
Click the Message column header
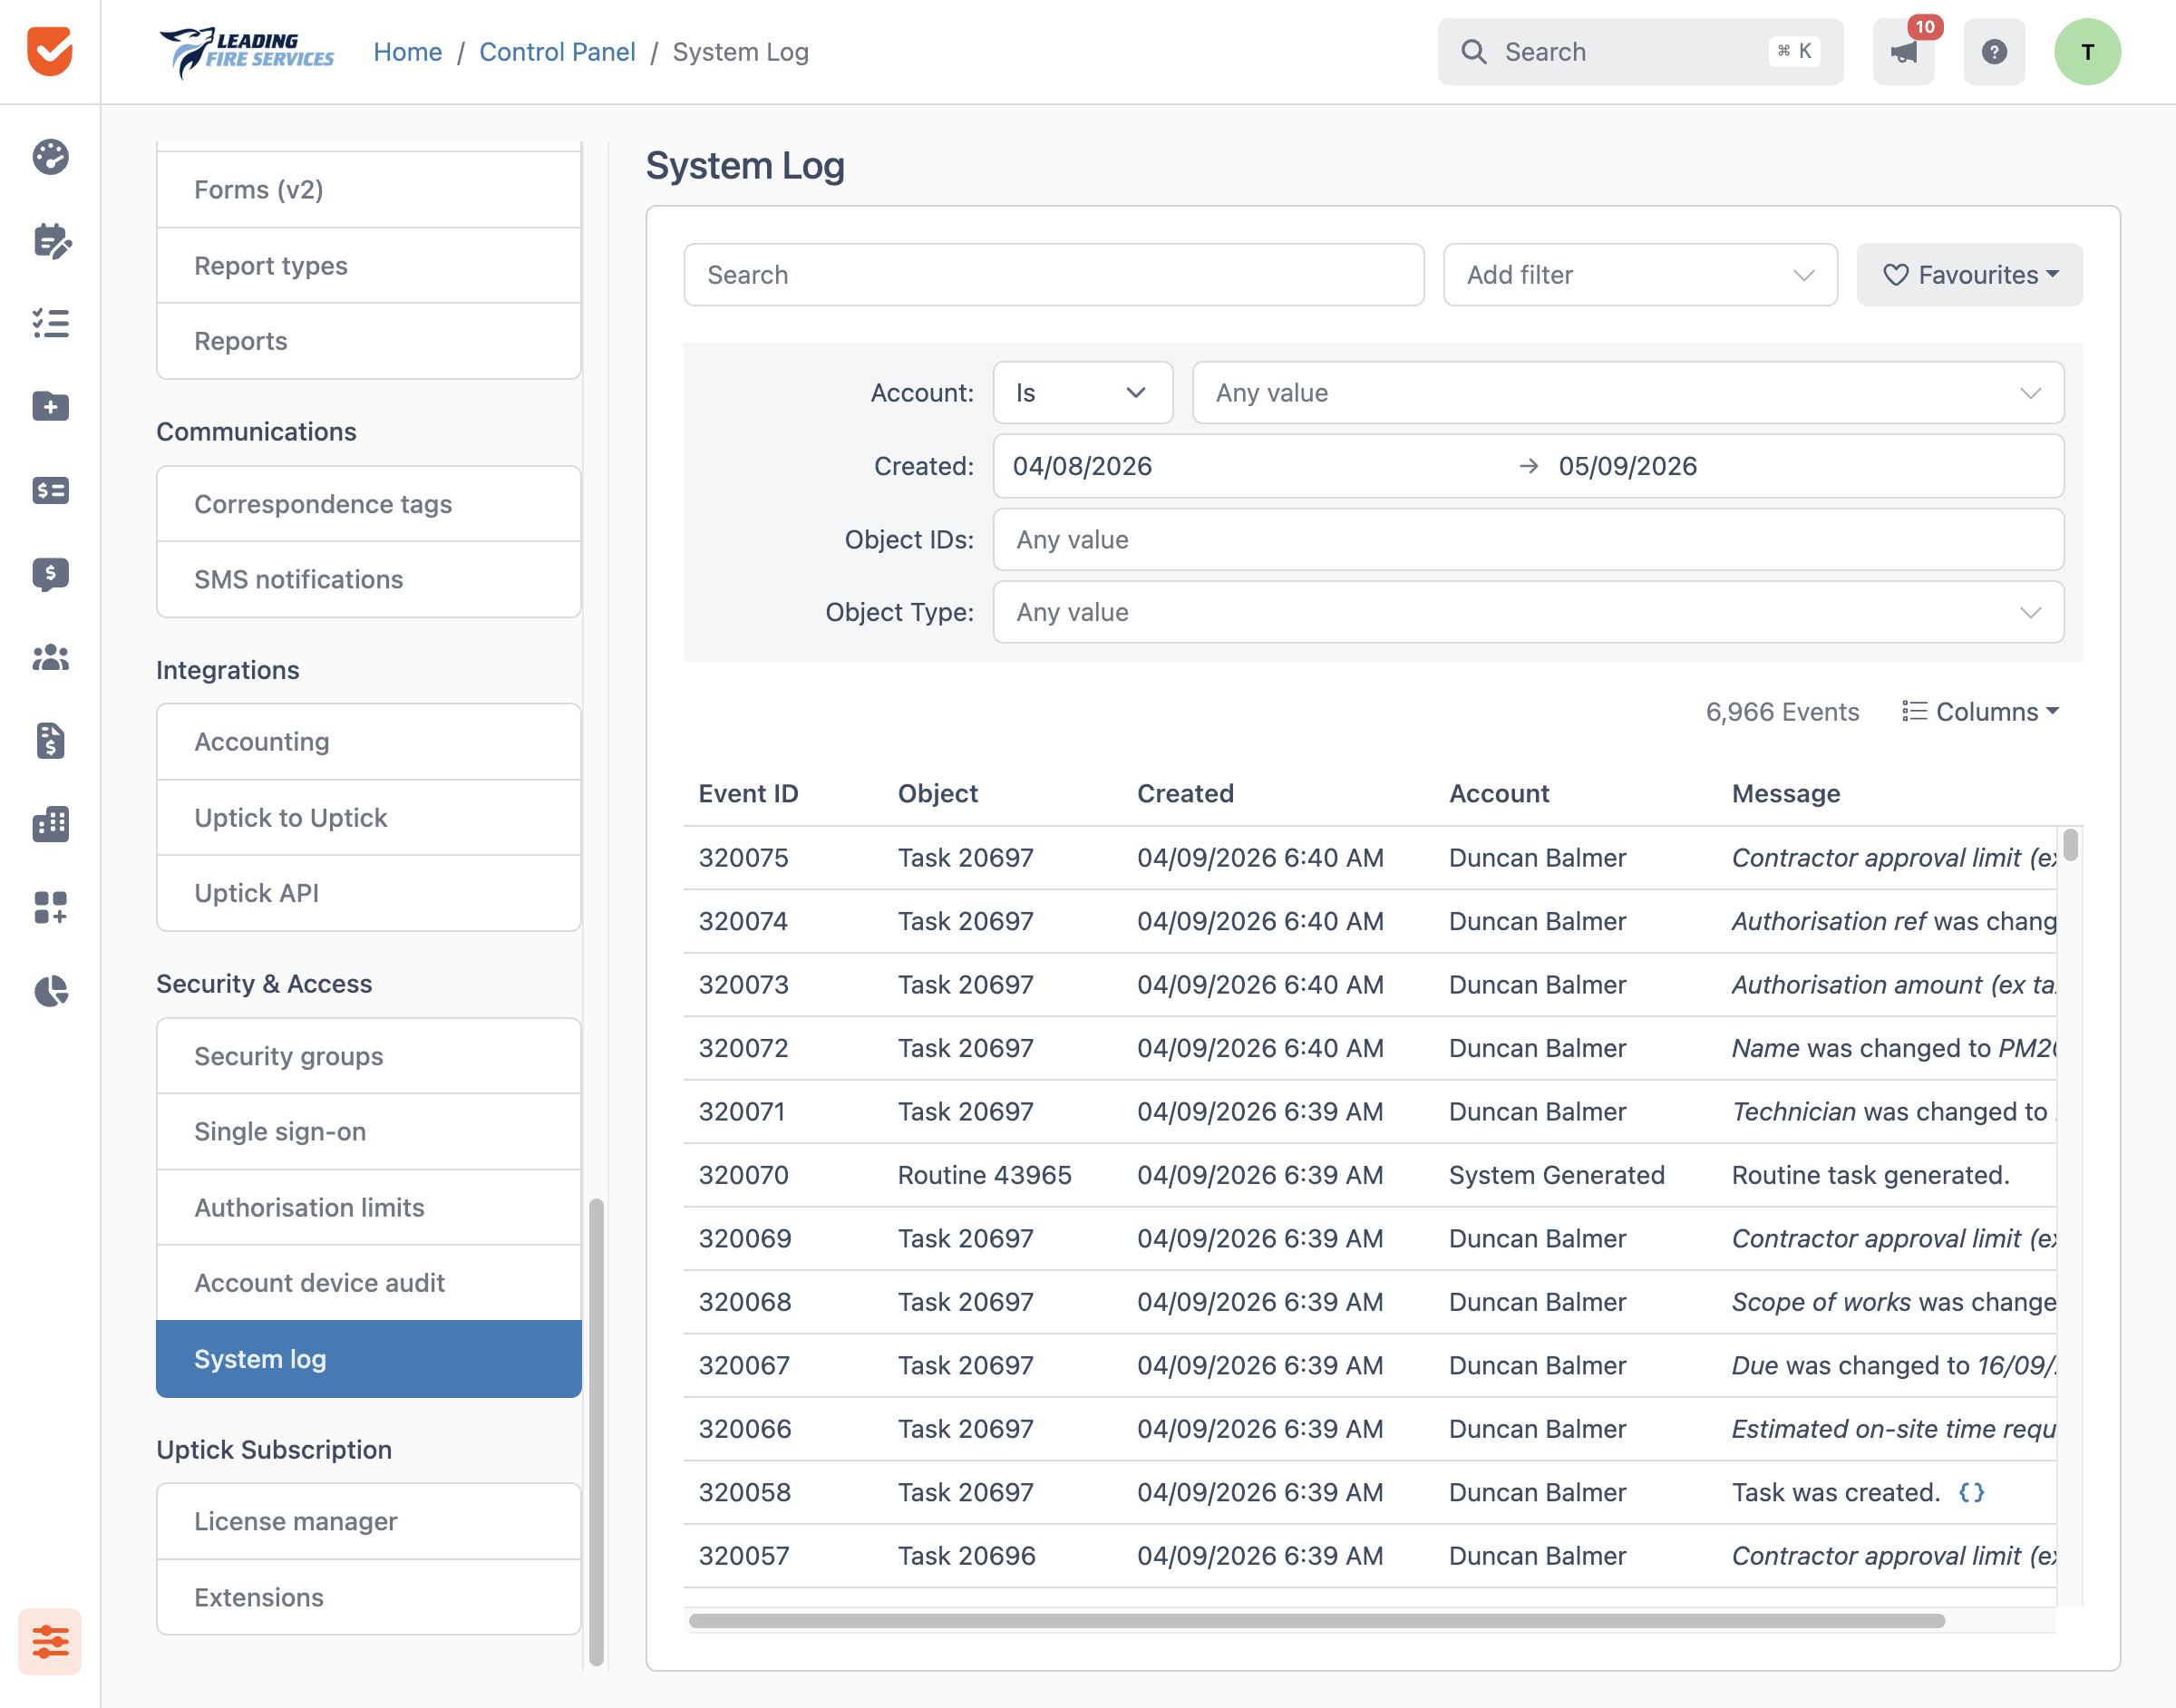1786,794
